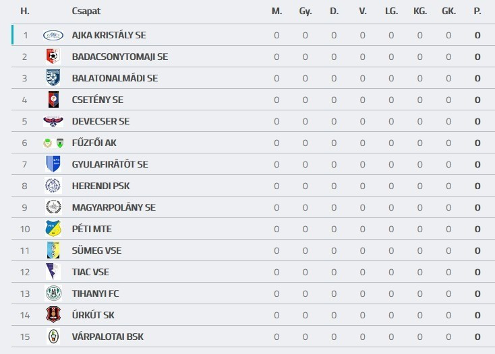Image resolution: width=495 pixels, height=354 pixels.
Task: Click the Herendi PSK team logo
Action: tap(53, 186)
